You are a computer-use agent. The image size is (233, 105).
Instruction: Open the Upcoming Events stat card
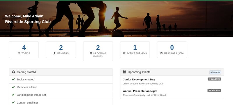(x=98, y=51)
